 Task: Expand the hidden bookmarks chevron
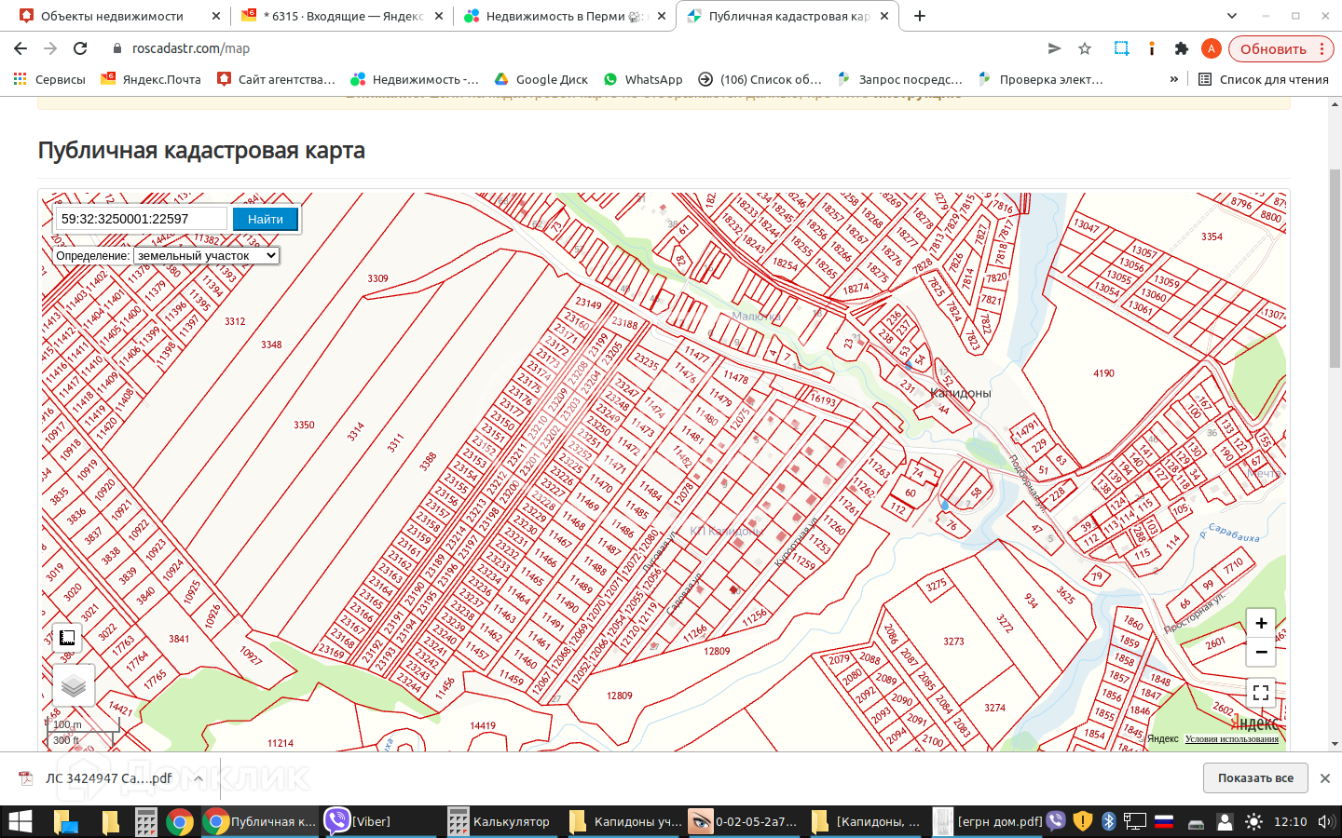click(x=1173, y=79)
